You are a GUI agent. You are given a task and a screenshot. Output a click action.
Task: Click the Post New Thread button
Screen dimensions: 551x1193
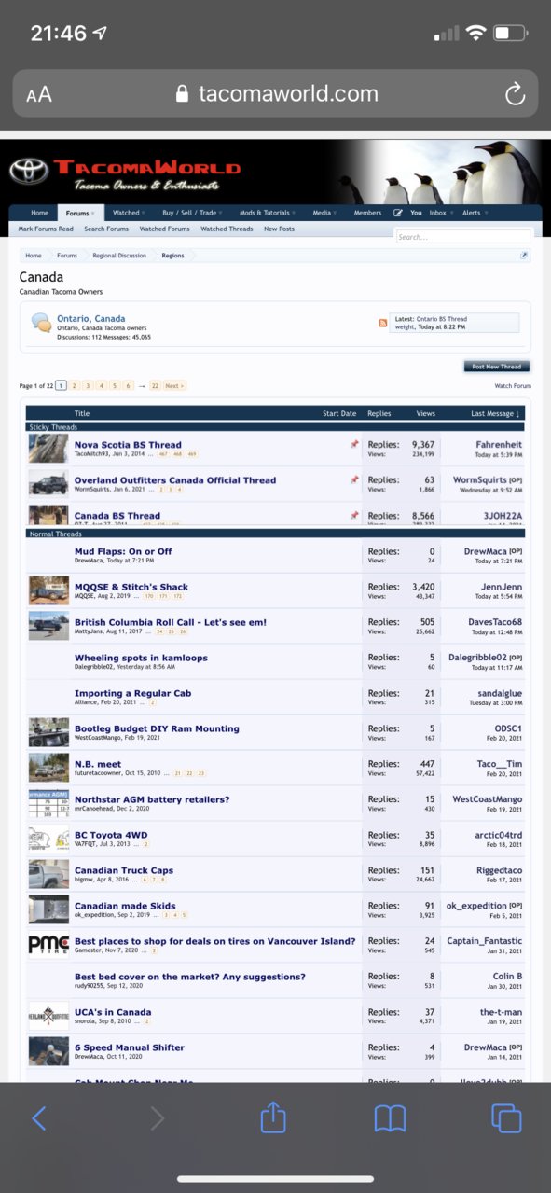pos(497,367)
